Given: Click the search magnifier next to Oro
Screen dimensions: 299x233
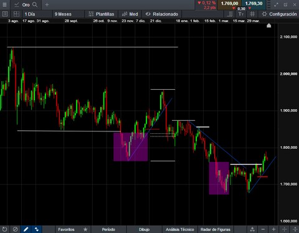Looking at the screenshot, I should point(35,4).
